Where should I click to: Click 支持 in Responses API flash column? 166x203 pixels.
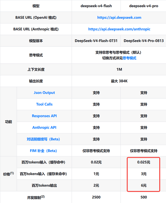click(96, 116)
